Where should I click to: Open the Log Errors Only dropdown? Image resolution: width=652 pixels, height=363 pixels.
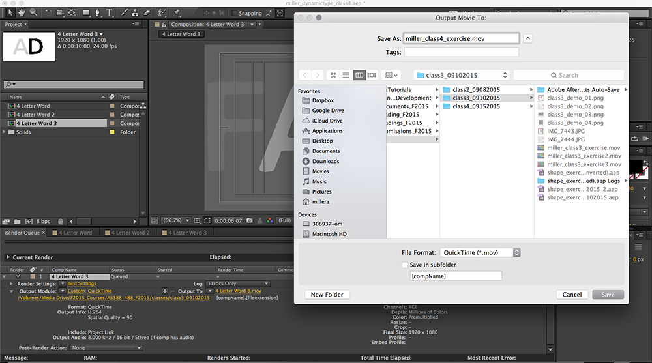point(238,283)
